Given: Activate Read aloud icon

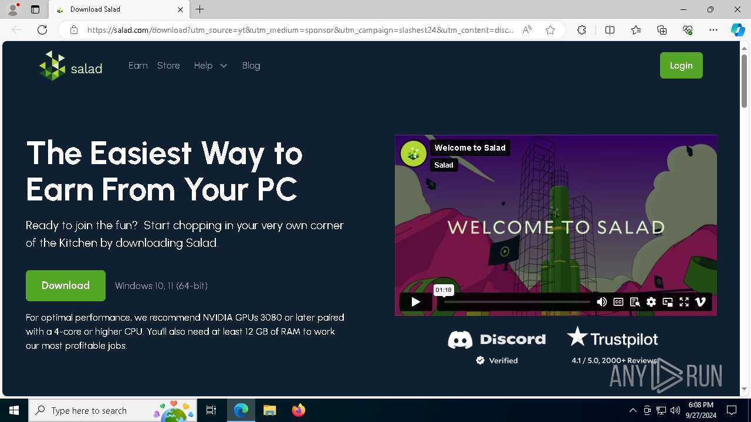Looking at the screenshot, I should tap(527, 30).
